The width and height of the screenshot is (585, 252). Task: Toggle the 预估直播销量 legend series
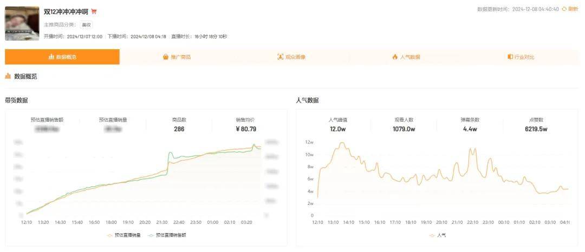[125, 235]
